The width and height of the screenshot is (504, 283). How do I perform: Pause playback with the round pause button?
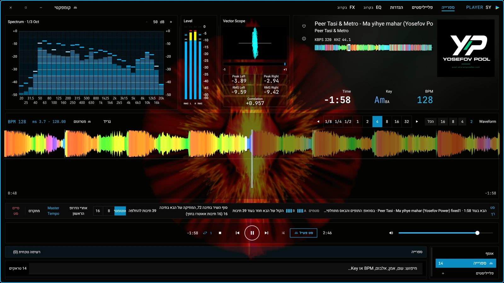(x=252, y=233)
